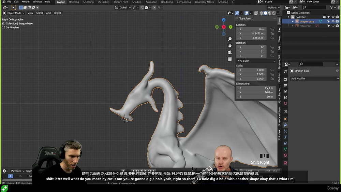341x192 pixels.
Task: Switch to the Sculpting workspace tab
Action: (x=88, y=2)
